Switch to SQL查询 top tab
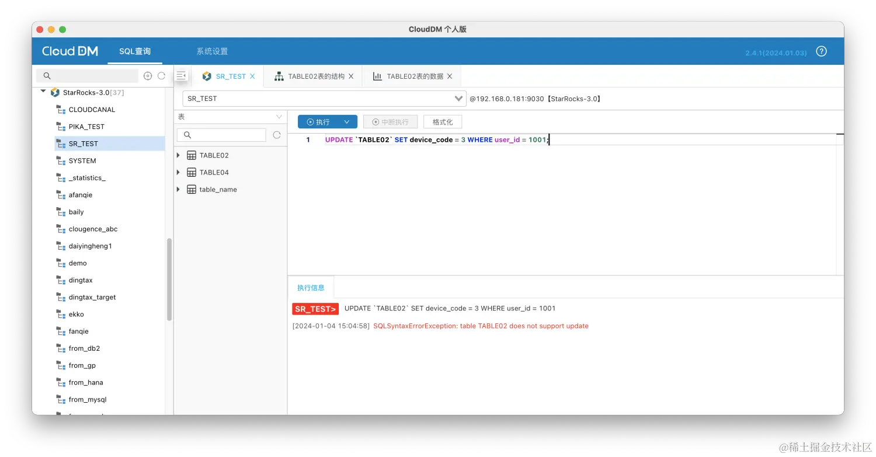 click(135, 51)
